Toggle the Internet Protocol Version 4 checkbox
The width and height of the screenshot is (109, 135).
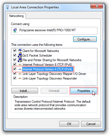pyautogui.click(x=15, y=69)
